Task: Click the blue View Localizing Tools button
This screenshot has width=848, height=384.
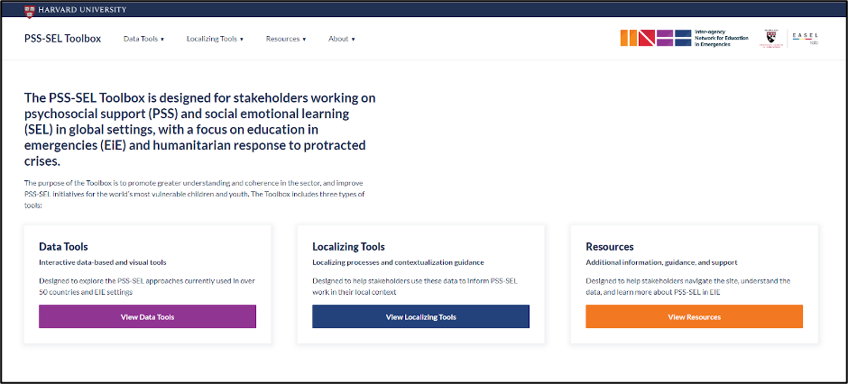Action: pos(420,316)
